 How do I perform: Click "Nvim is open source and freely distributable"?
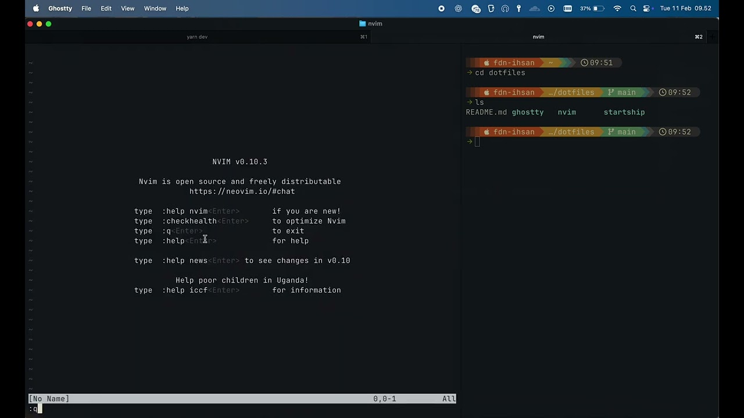(x=239, y=182)
